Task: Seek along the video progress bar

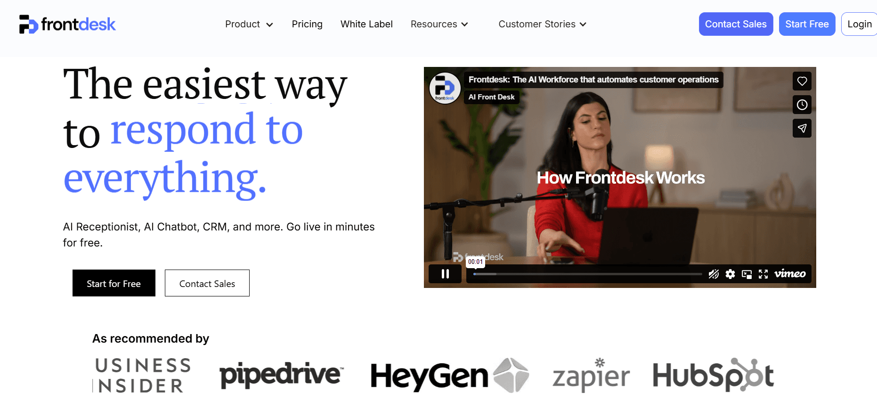Action: tap(587, 274)
